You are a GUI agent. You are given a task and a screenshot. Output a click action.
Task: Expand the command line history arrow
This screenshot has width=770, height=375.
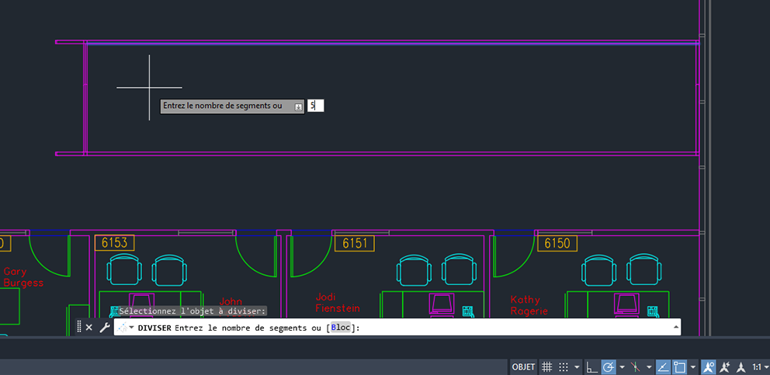676,327
